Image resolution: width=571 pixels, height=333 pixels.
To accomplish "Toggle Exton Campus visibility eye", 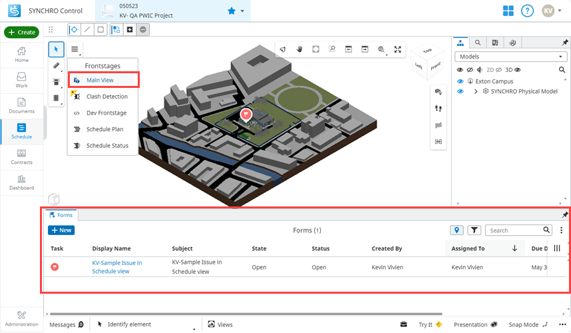I will coord(461,81).
